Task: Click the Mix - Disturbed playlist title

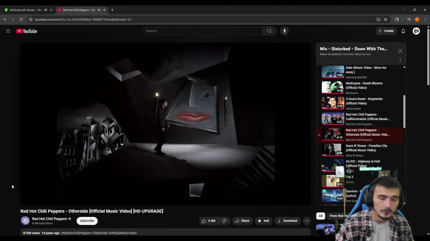Action: [x=353, y=49]
